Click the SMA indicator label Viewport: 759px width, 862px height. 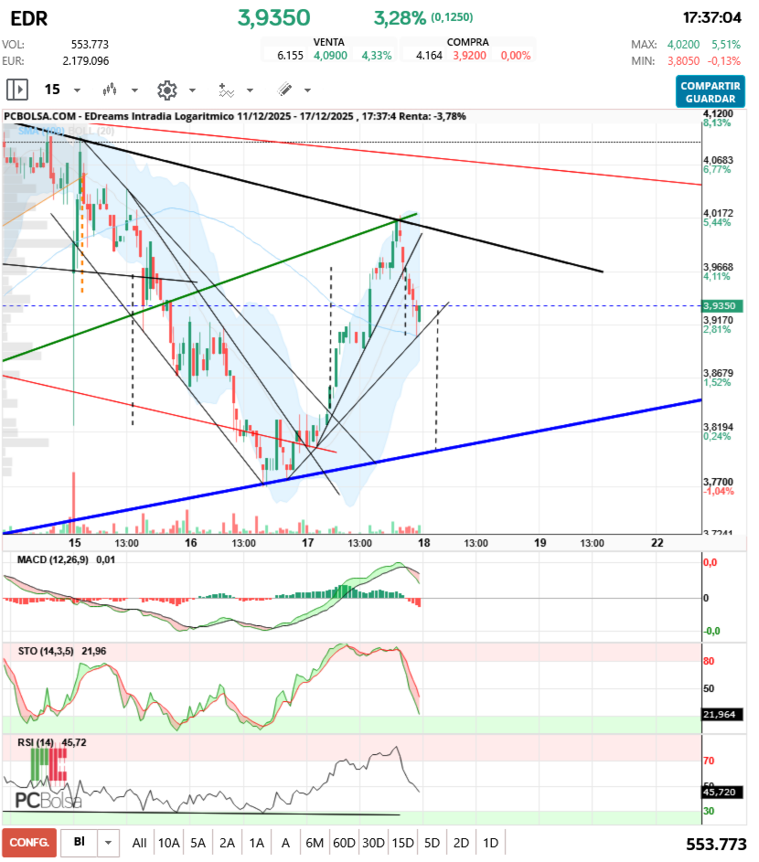(x=41, y=131)
